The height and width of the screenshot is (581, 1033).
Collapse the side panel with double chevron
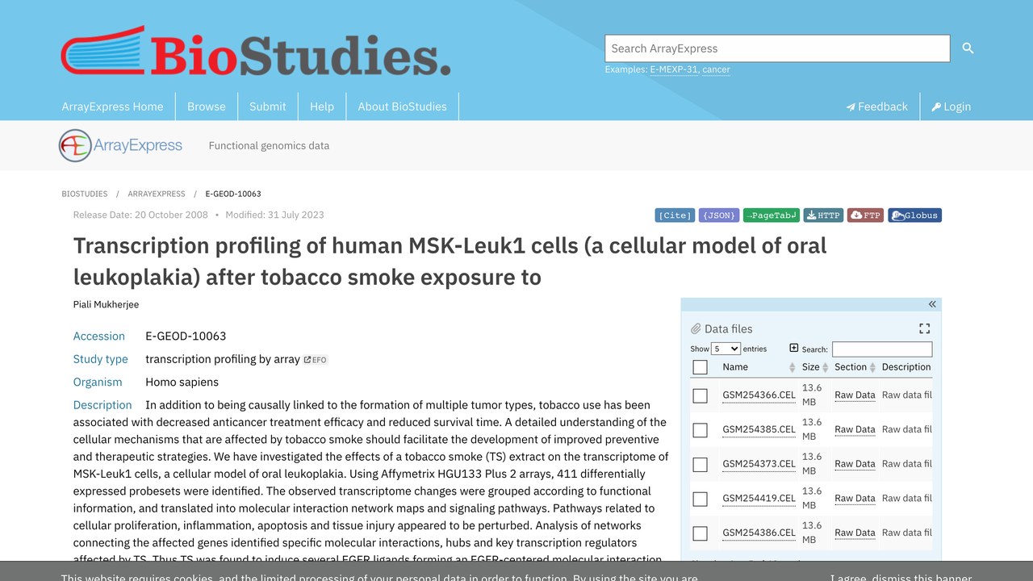[932, 304]
